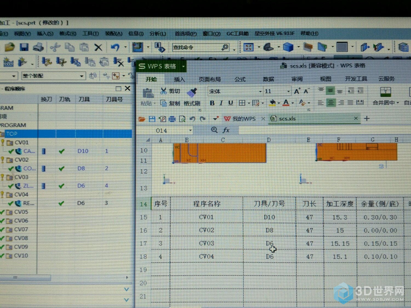Click the zoom magnifier beside fx

[x=214, y=130]
